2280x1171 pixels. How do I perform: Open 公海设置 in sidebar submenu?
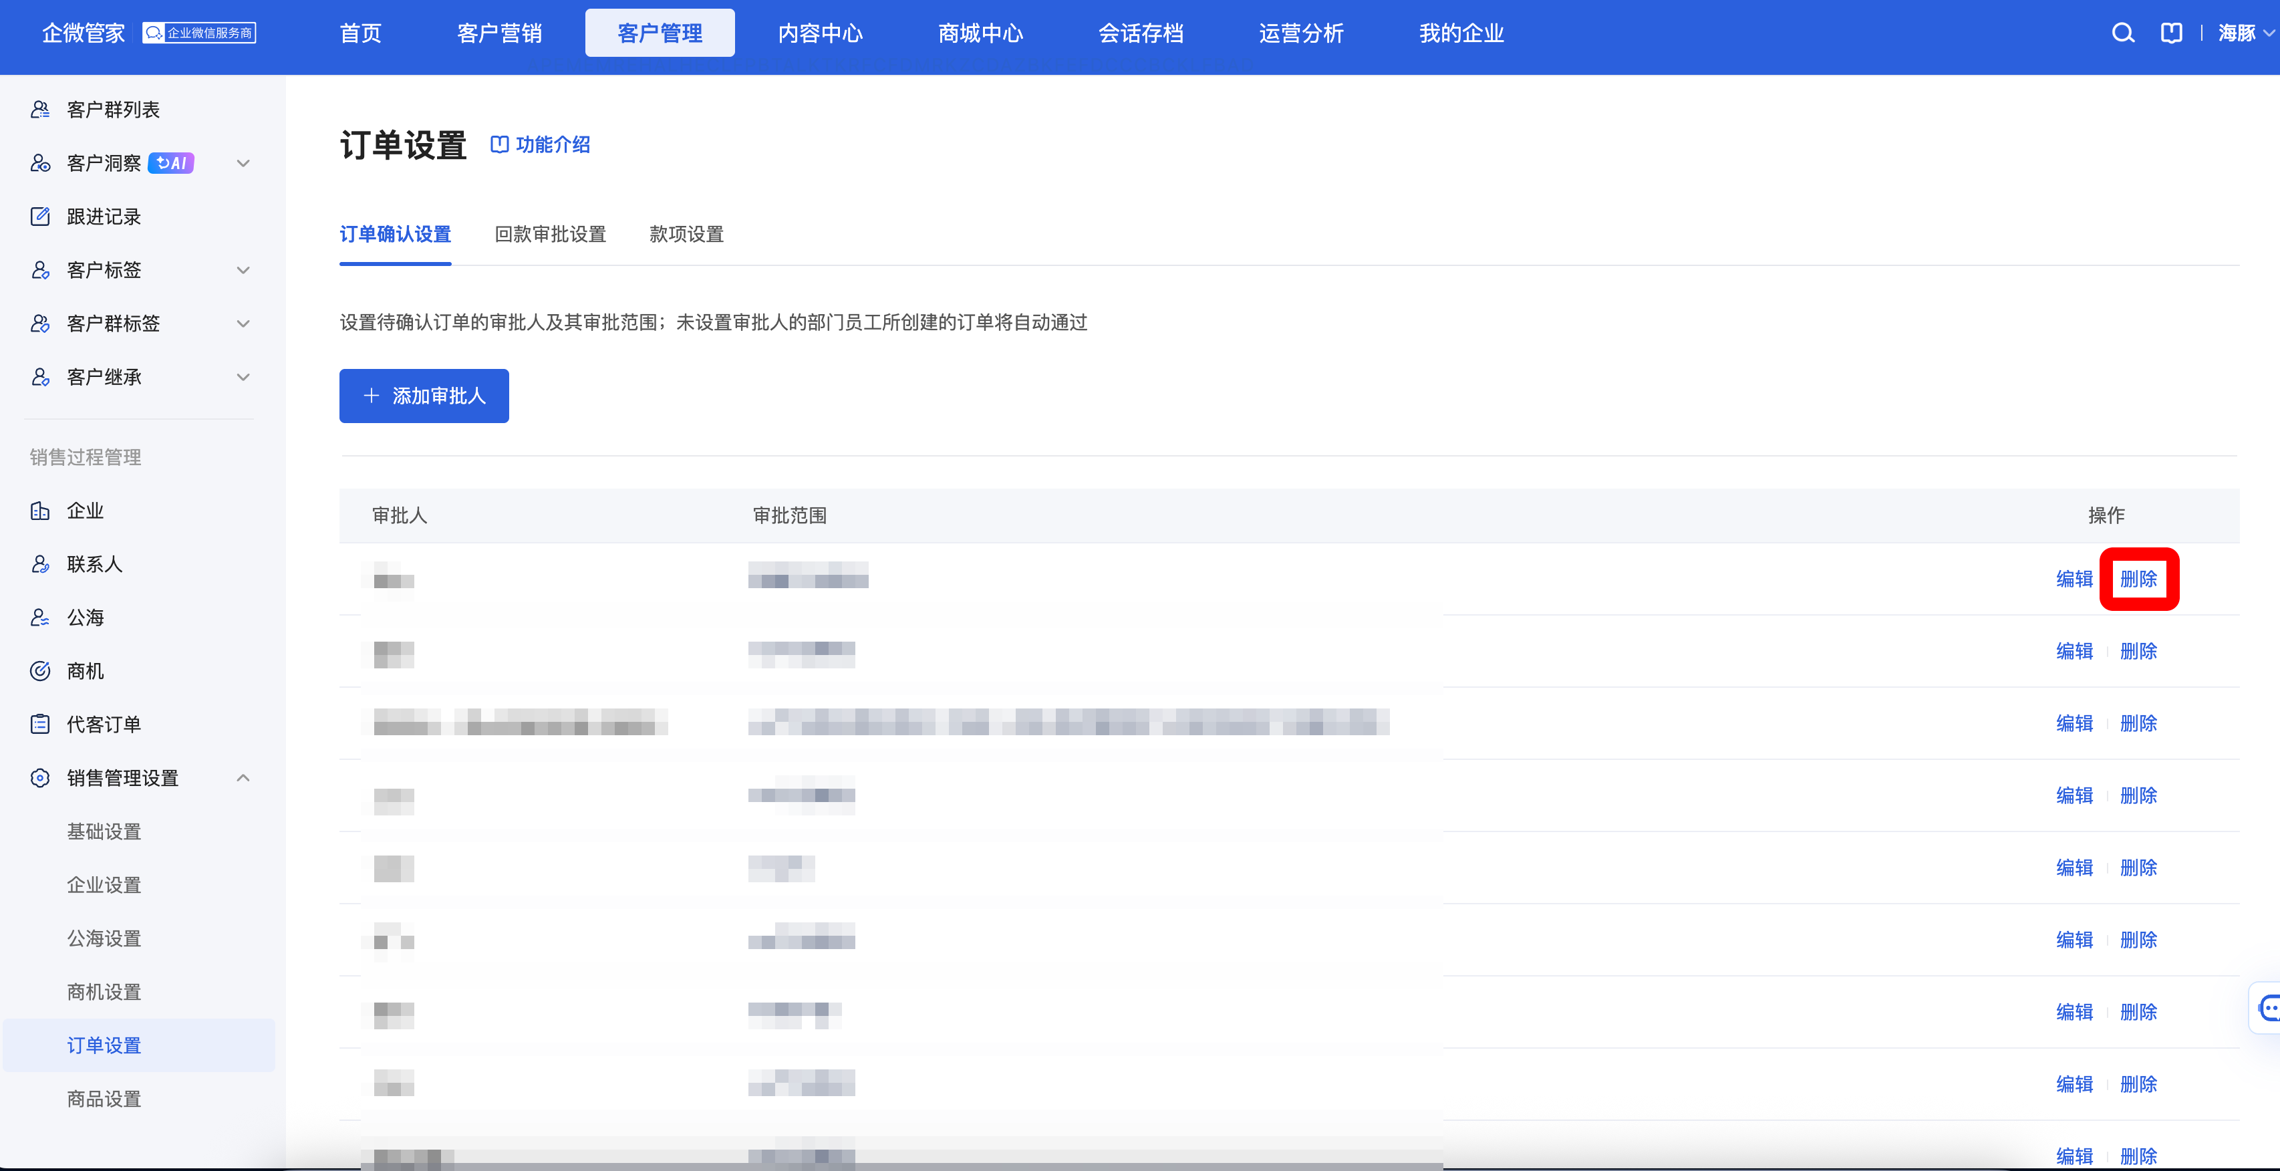pos(104,938)
